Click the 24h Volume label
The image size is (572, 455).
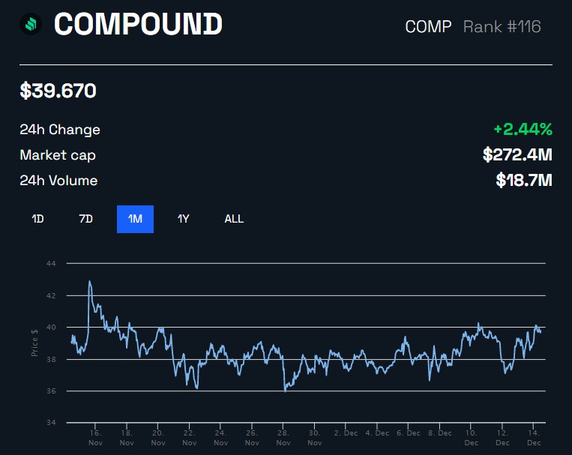pyautogui.click(x=58, y=181)
